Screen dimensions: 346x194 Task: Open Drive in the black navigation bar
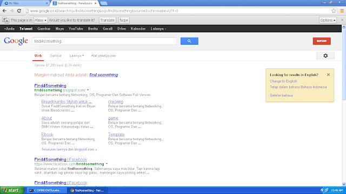tap(122, 29)
